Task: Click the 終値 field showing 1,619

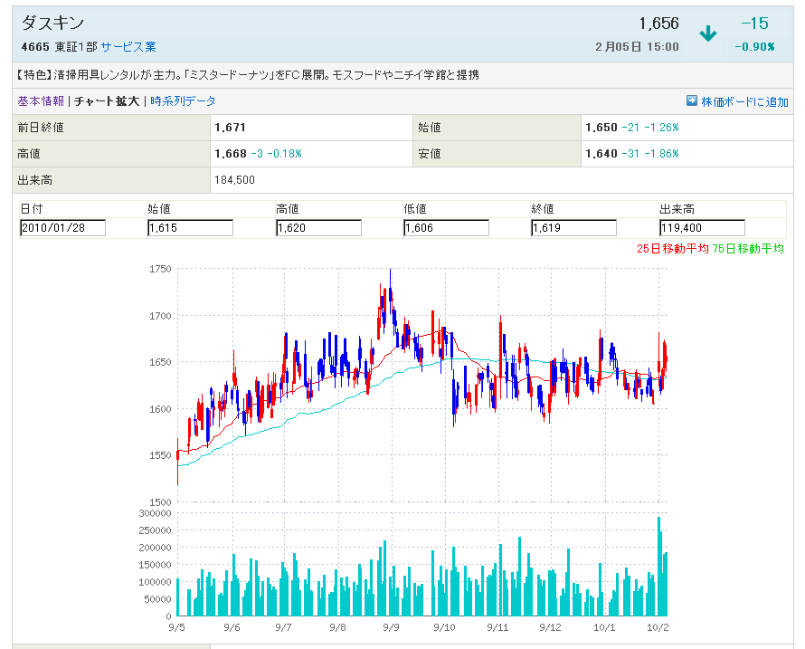Action: coord(574,228)
